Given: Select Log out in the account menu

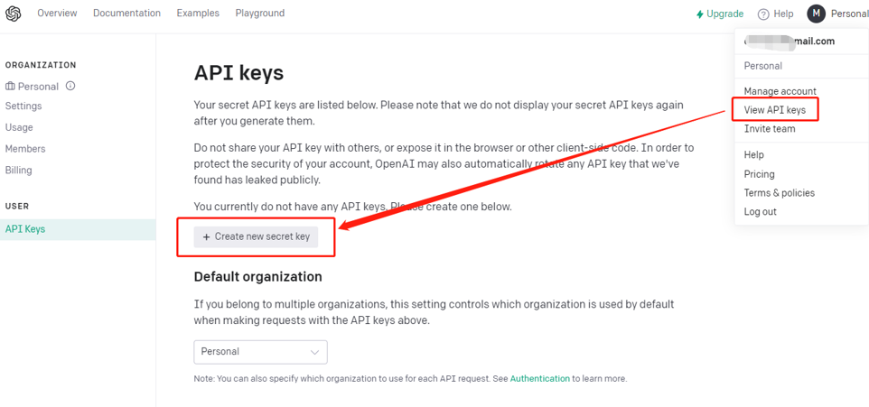Looking at the screenshot, I should pos(760,211).
